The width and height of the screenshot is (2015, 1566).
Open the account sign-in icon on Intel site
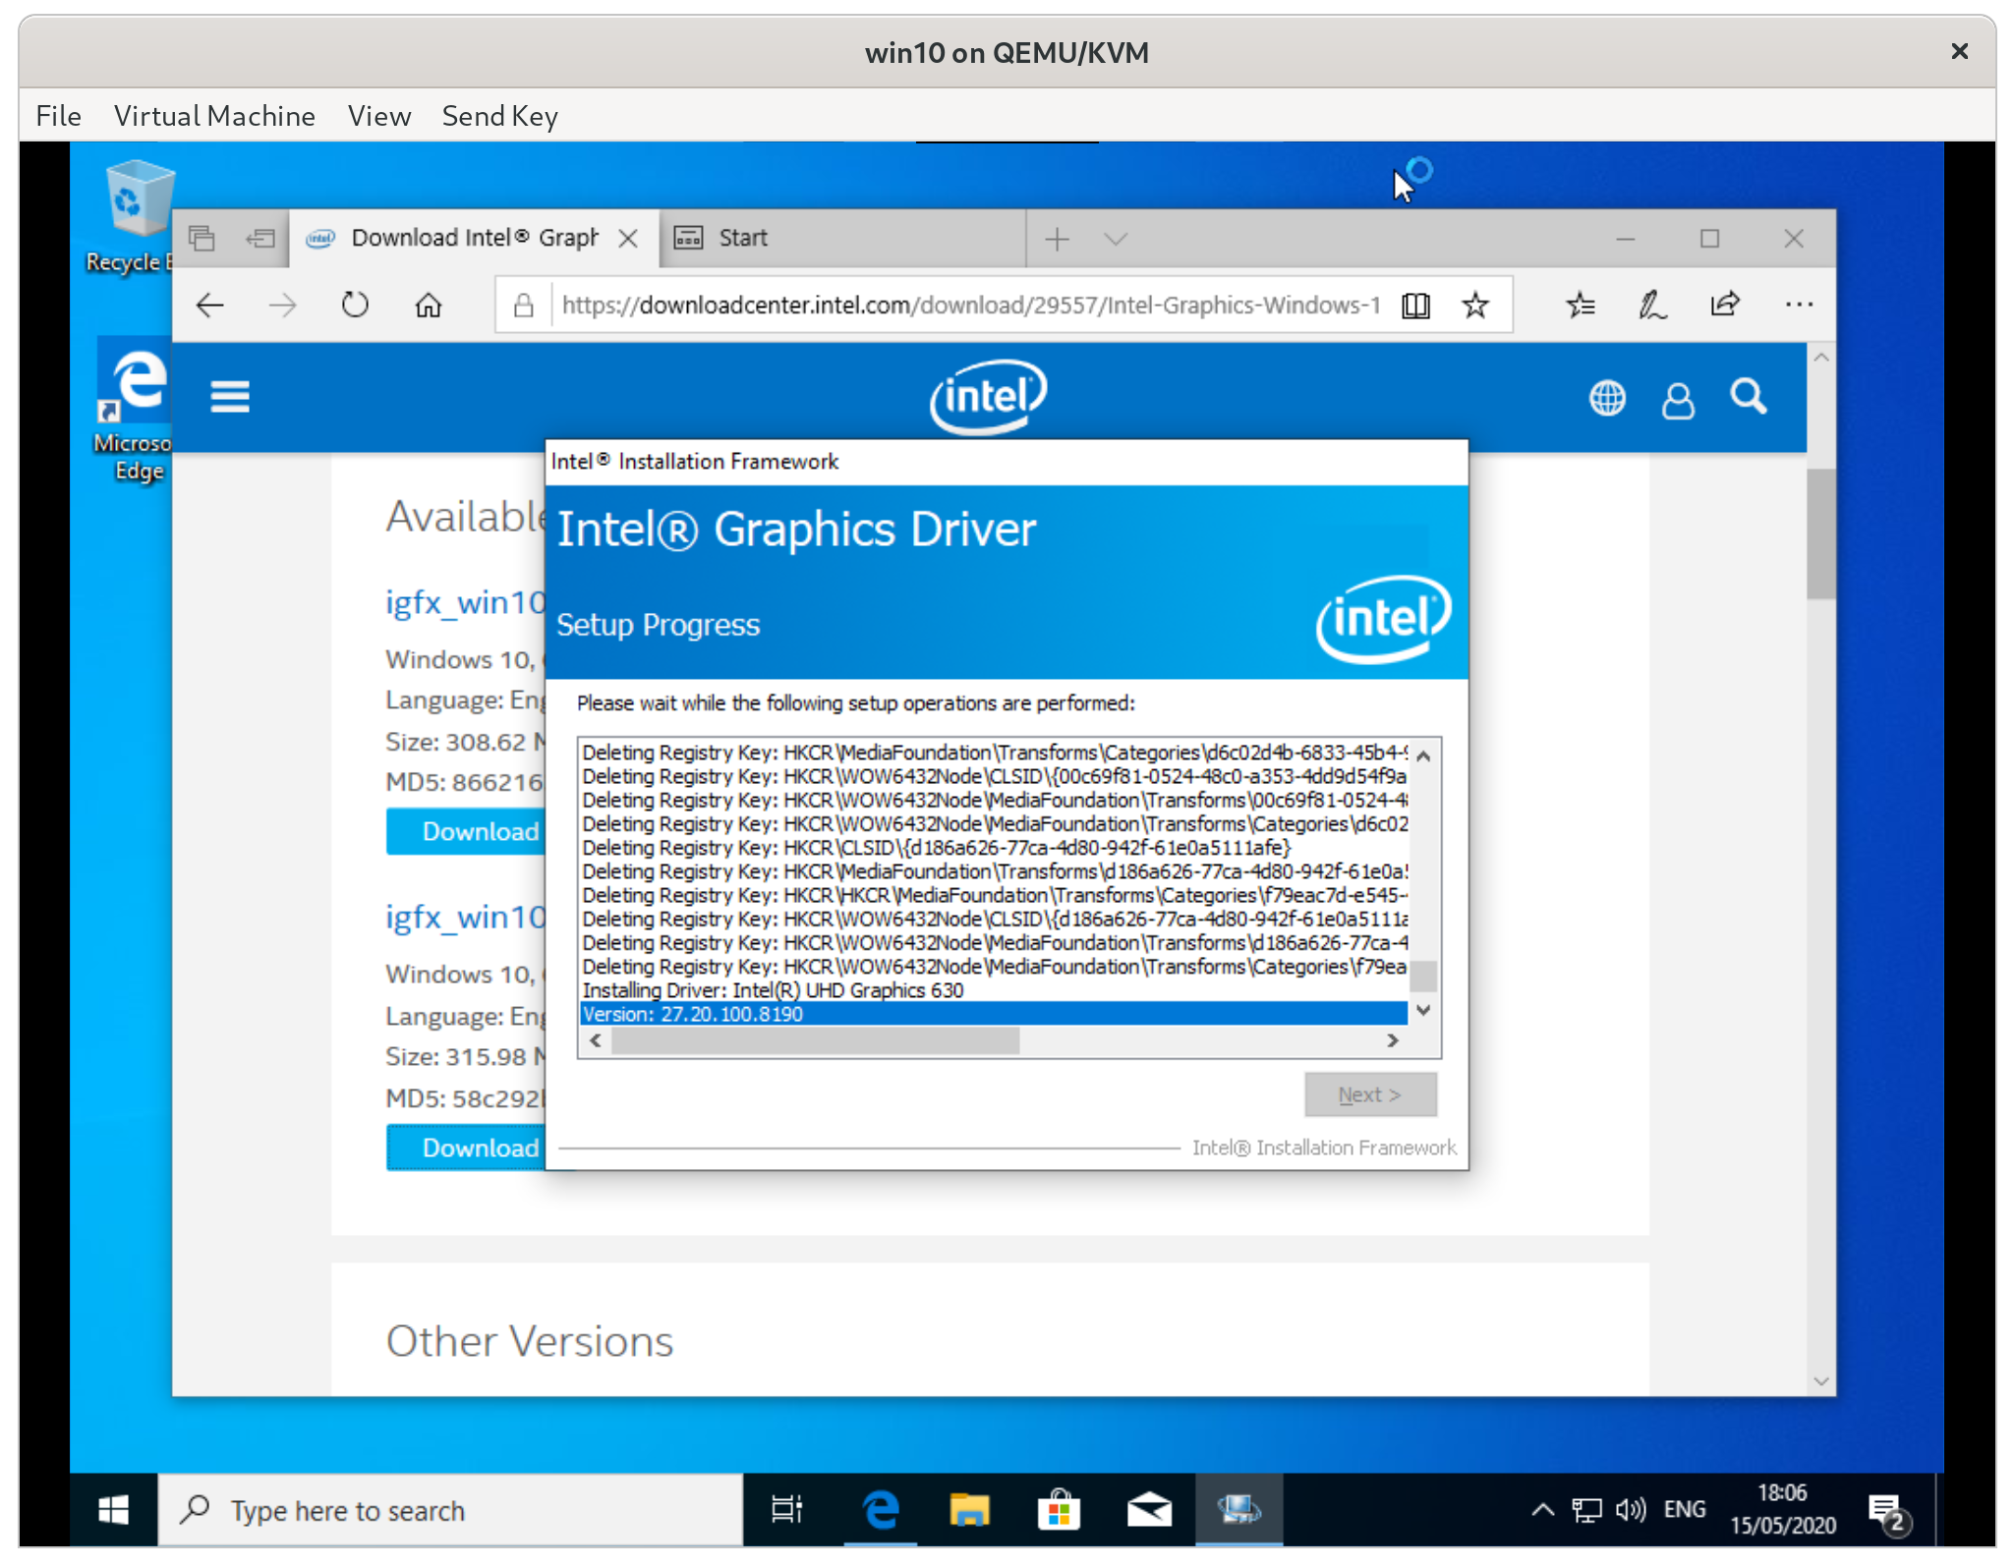tap(1677, 397)
